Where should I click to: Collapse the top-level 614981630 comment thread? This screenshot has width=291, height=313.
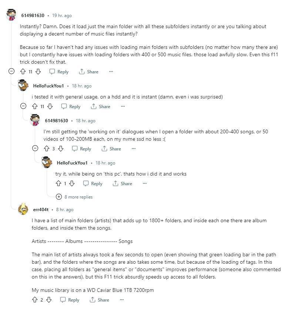pos(11,72)
